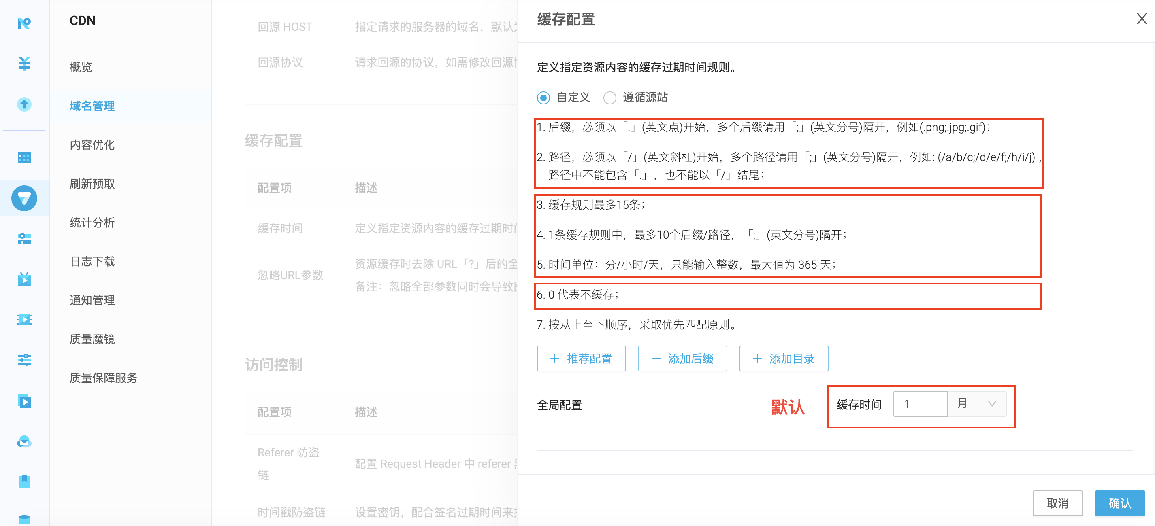Image resolution: width=1155 pixels, height=526 pixels.
Task: Click the 缓存时间 value input field
Action: 920,404
